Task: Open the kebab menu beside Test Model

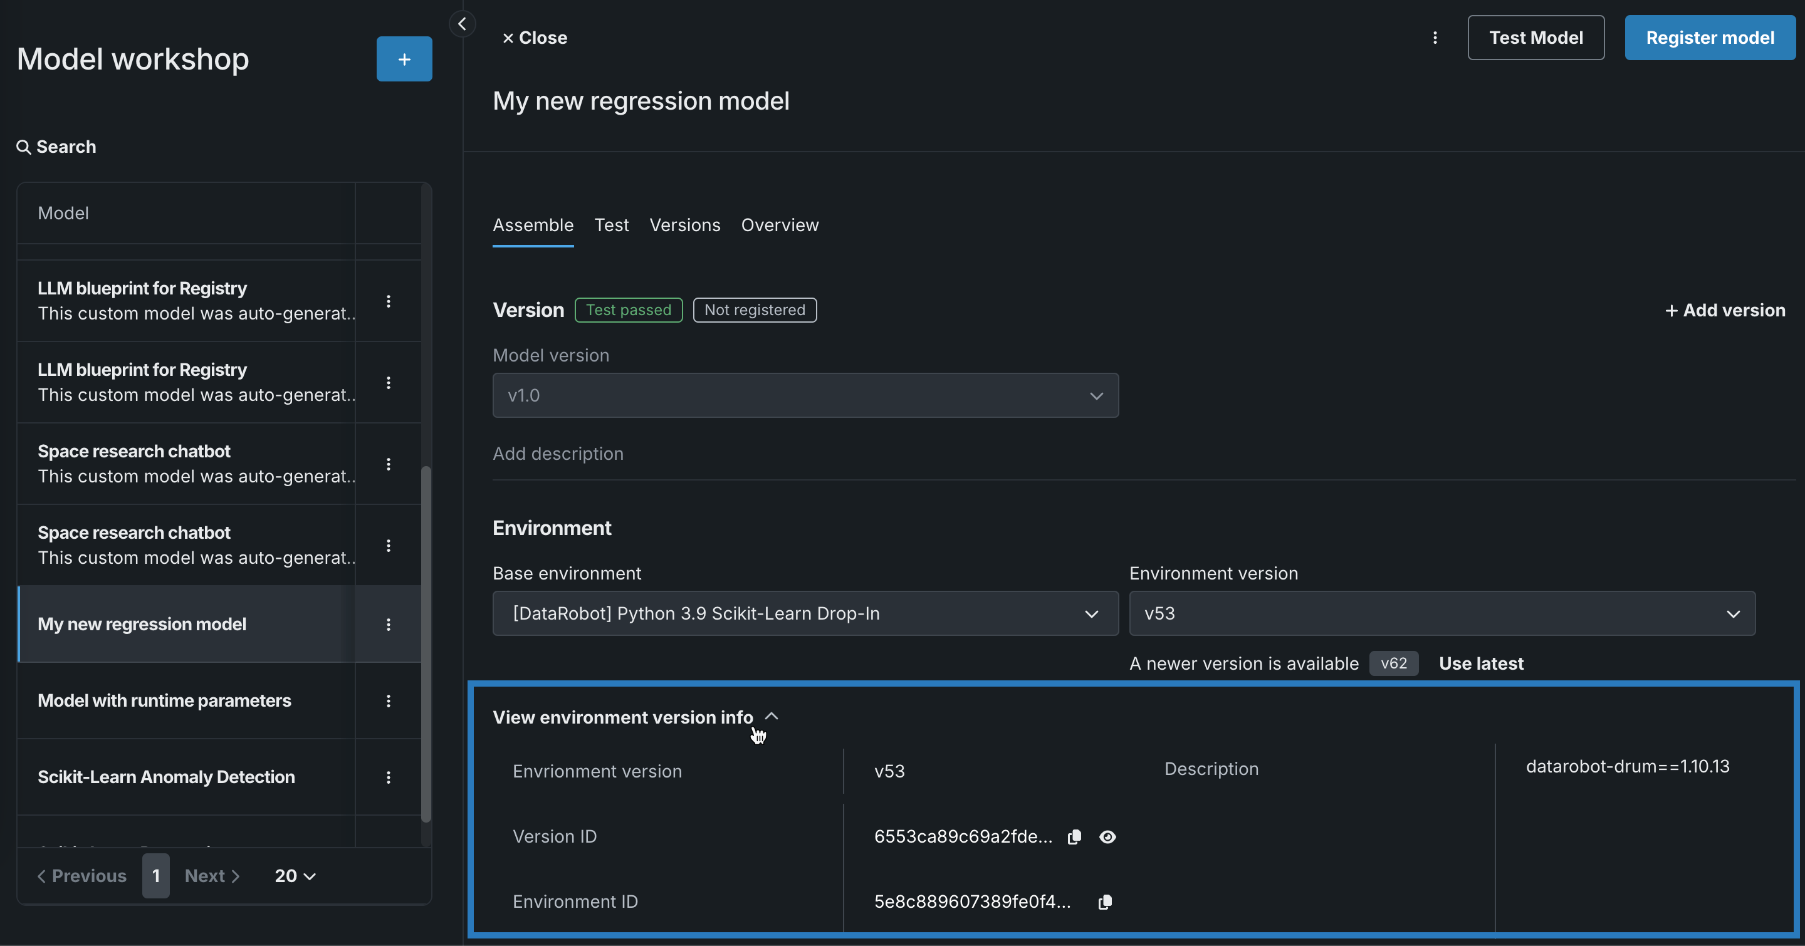Action: pos(1435,38)
